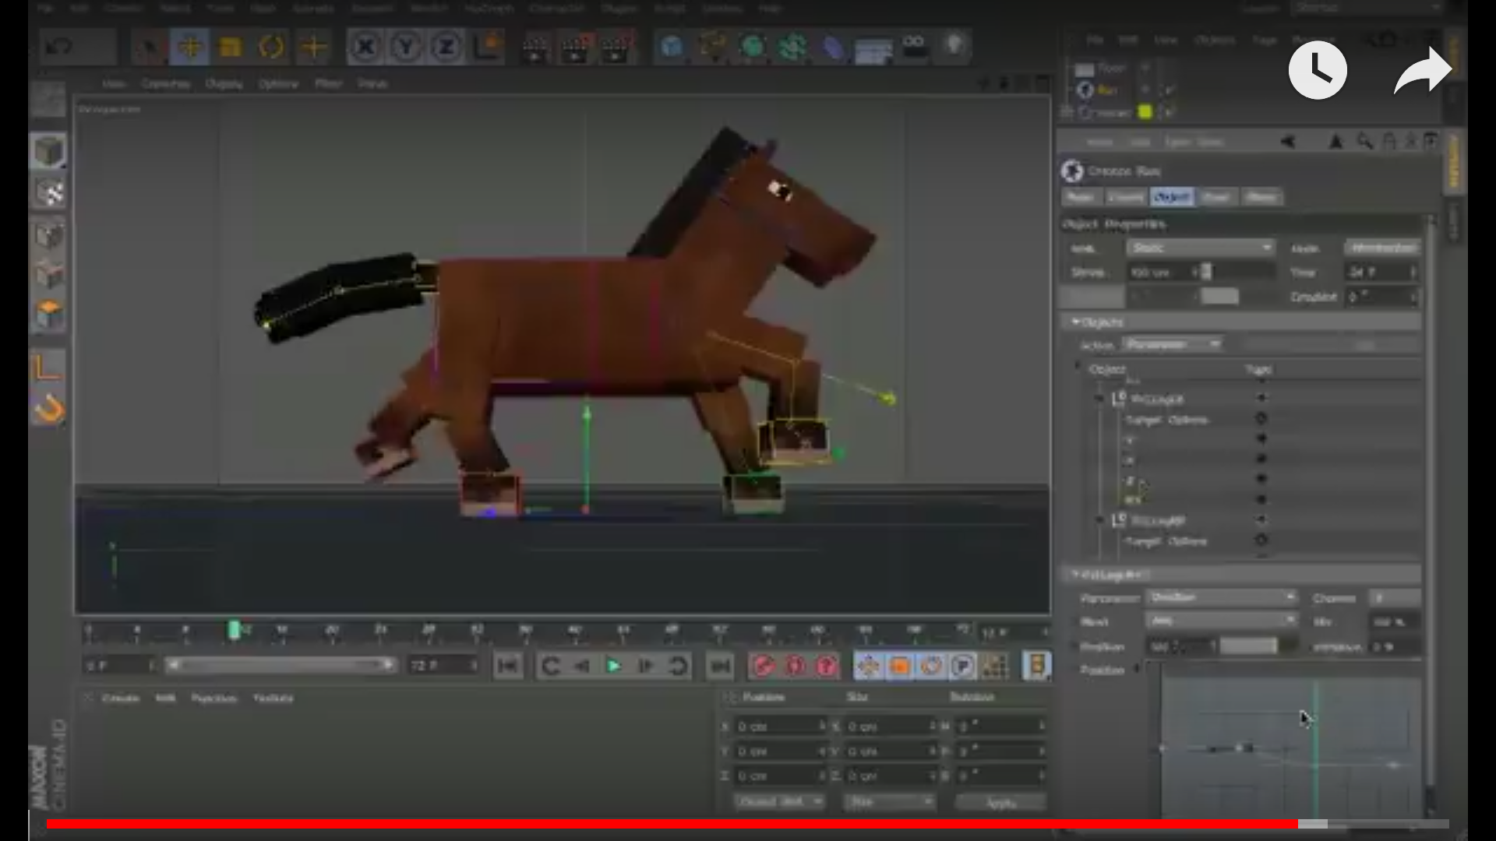Image resolution: width=1496 pixels, height=841 pixels.
Task: Click the Next Frame button
Action: click(645, 666)
